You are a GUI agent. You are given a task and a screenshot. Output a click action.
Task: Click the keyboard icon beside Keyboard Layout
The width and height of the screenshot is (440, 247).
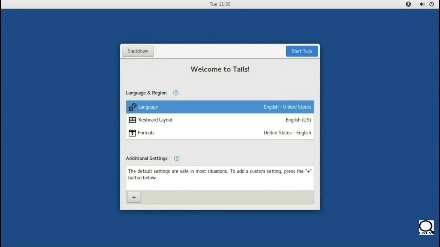click(x=132, y=120)
